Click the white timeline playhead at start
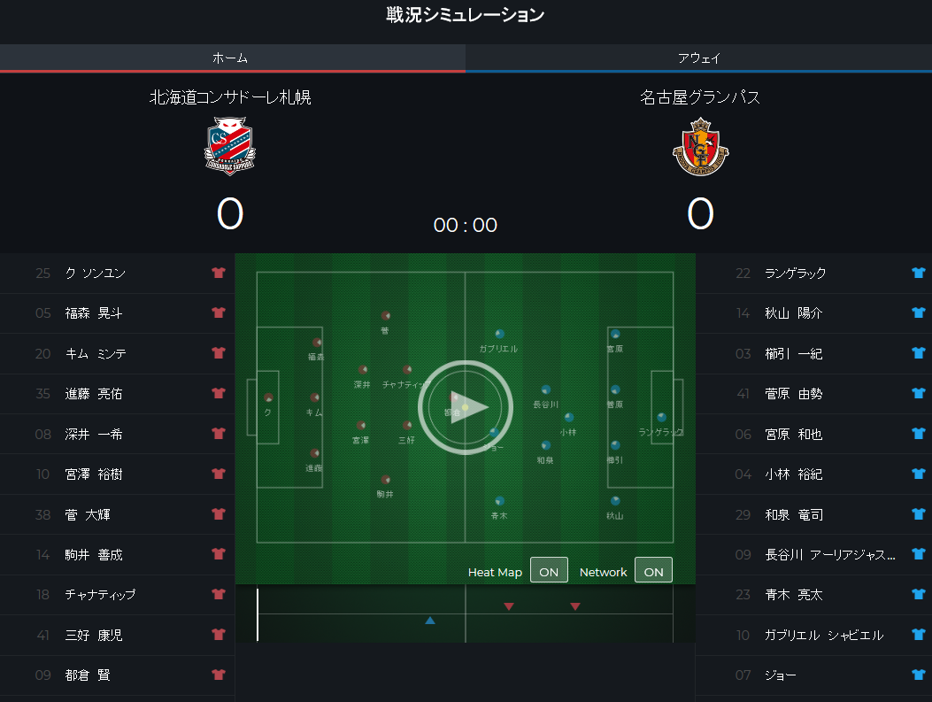The image size is (932, 702). (258, 614)
